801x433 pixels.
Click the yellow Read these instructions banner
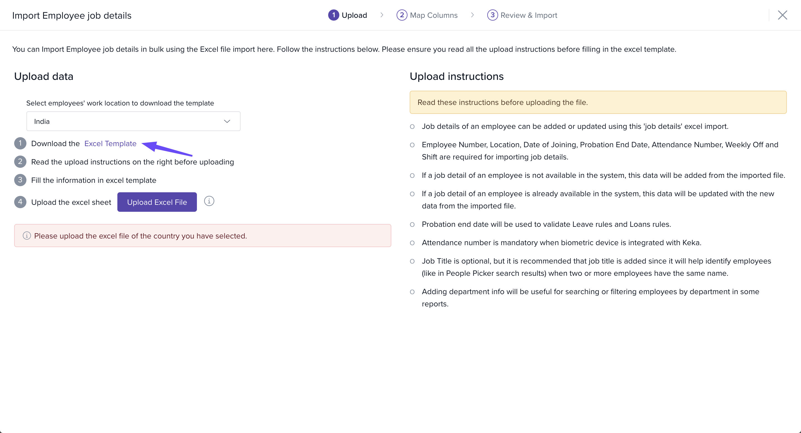click(598, 102)
